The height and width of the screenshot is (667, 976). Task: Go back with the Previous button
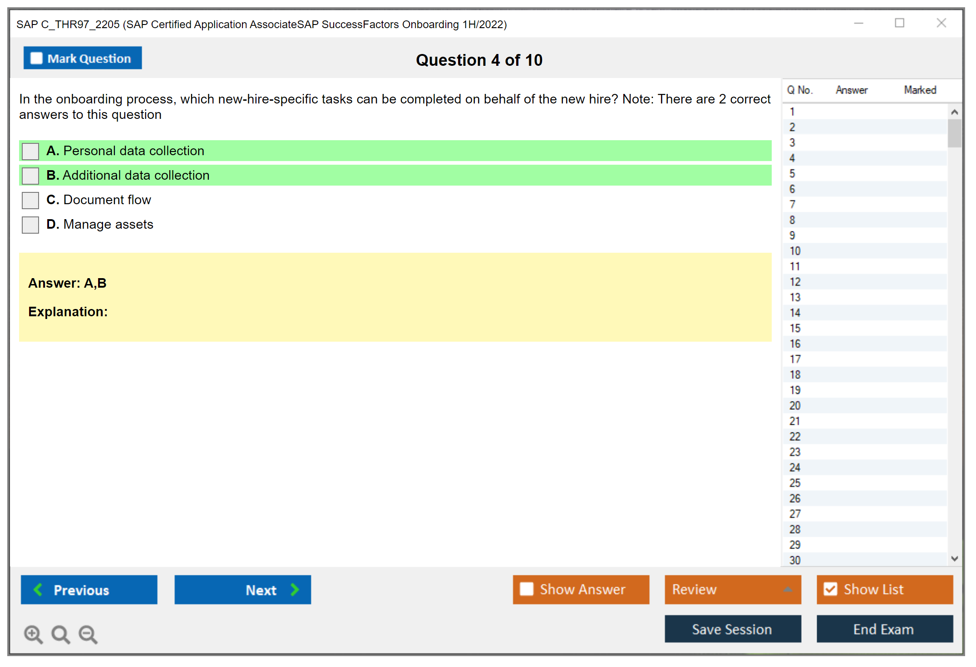tap(89, 589)
